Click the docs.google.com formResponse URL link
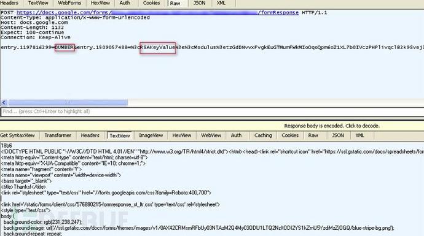The height and width of the screenshot is (236, 424). click(158, 12)
